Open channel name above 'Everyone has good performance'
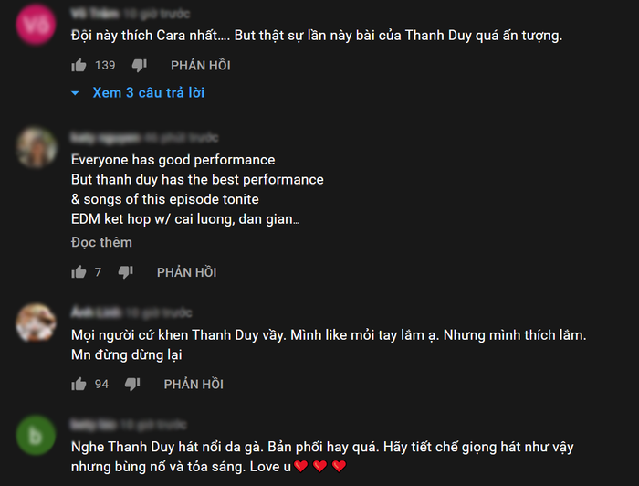The width and height of the screenshot is (639, 486). point(105,137)
